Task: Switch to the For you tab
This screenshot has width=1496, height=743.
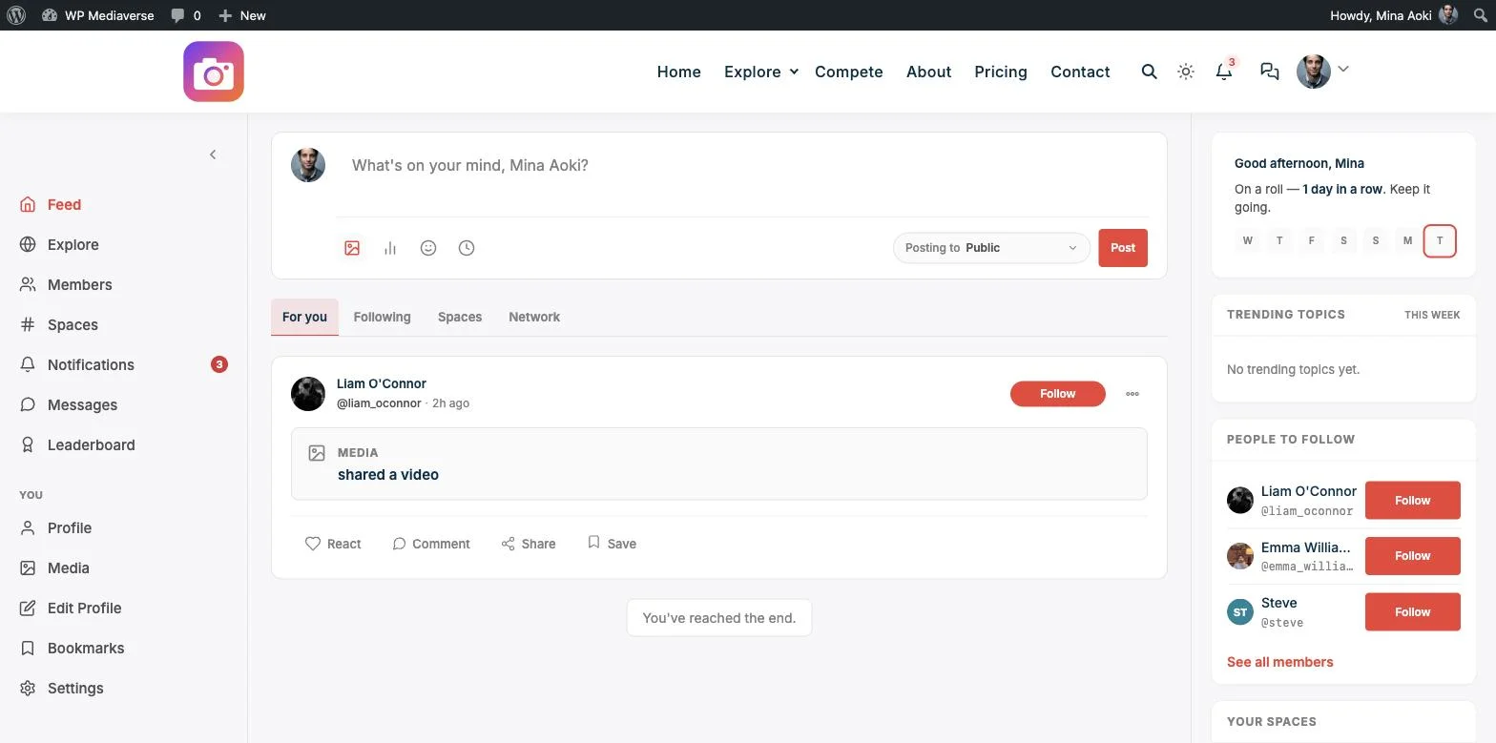Action: pos(304,317)
